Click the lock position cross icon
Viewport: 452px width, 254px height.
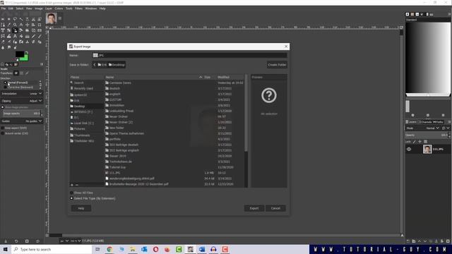[x=420, y=142]
